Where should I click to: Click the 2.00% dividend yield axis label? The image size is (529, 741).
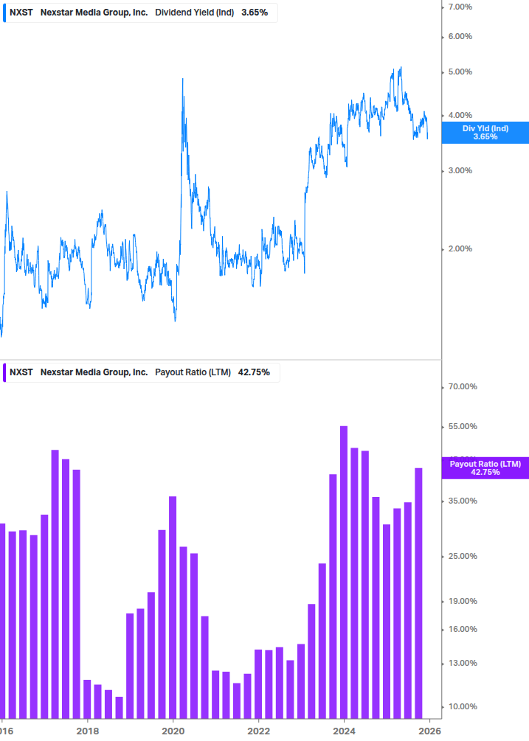click(x=460, y=248)
